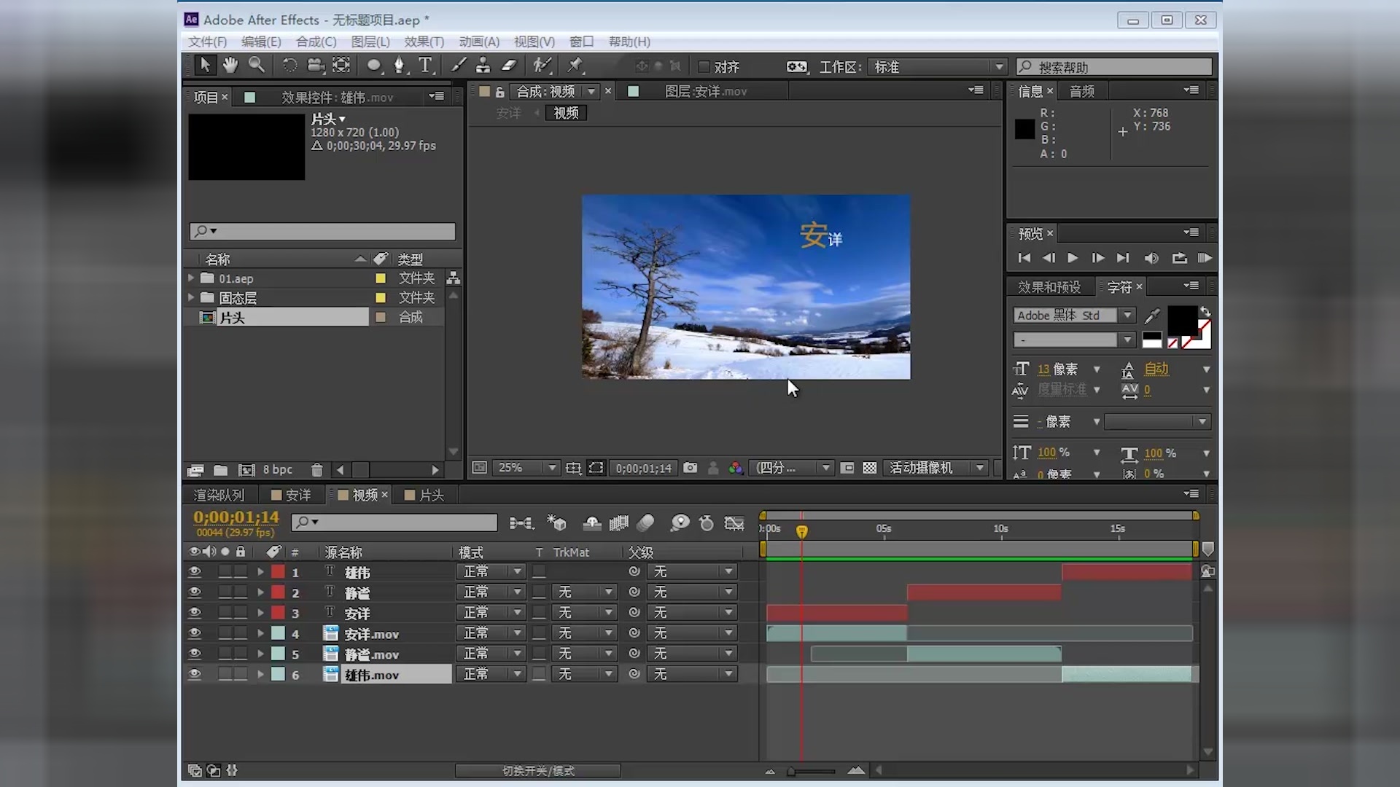Click the 0;00;01;14 viewer timecode button

[643, 468]
